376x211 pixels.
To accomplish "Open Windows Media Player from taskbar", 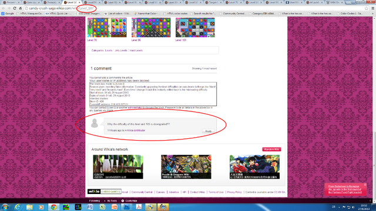I will point(41,207).
